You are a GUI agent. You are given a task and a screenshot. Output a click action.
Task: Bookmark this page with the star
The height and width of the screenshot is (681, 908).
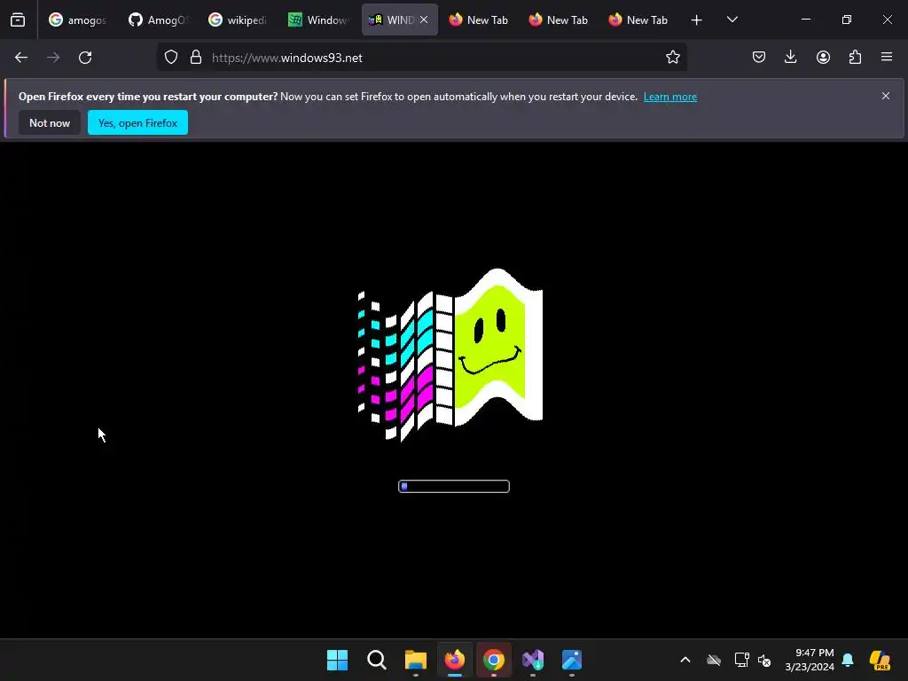pyautogui.click(x=672, y=58)
